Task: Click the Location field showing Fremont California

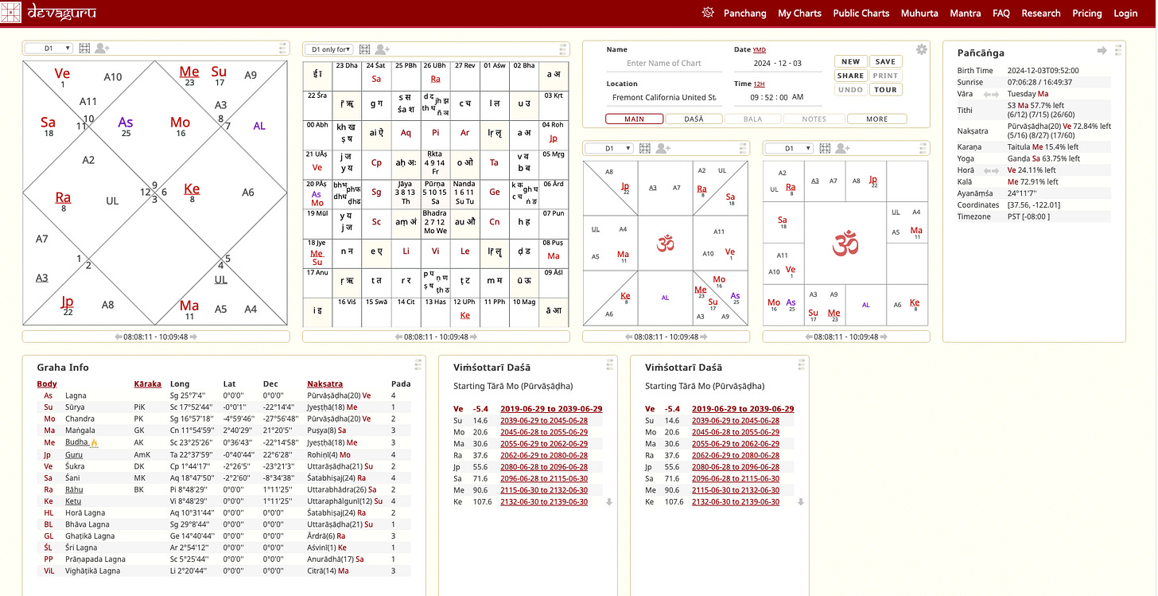Action: click(x=664, y=98)
